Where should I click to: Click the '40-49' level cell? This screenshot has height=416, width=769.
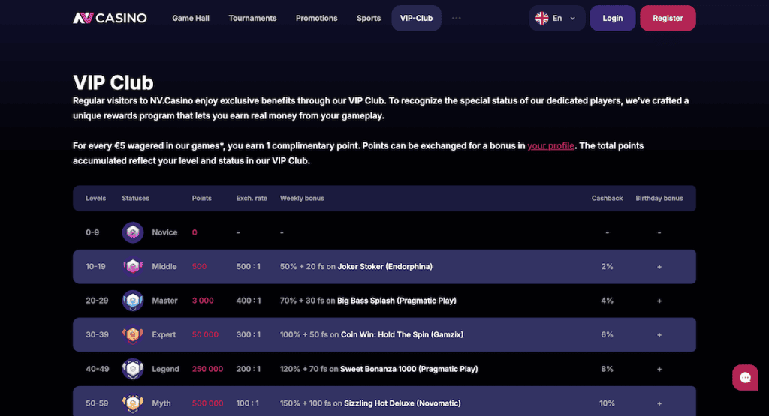(97, 369)
